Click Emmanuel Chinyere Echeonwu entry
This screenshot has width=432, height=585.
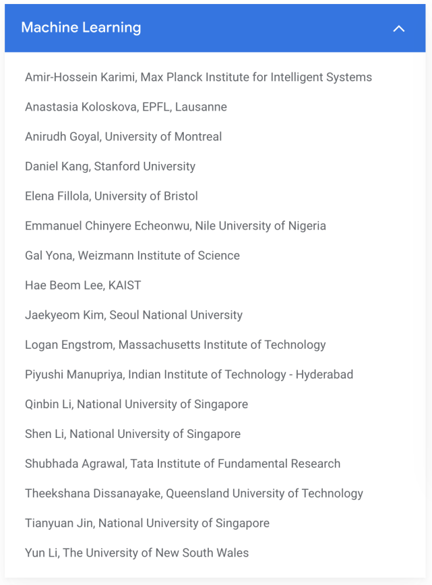point(175,225)
